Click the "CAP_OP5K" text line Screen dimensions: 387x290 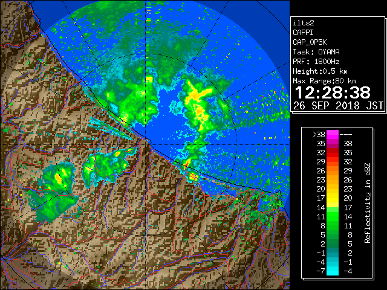click(x=310, y=42)
